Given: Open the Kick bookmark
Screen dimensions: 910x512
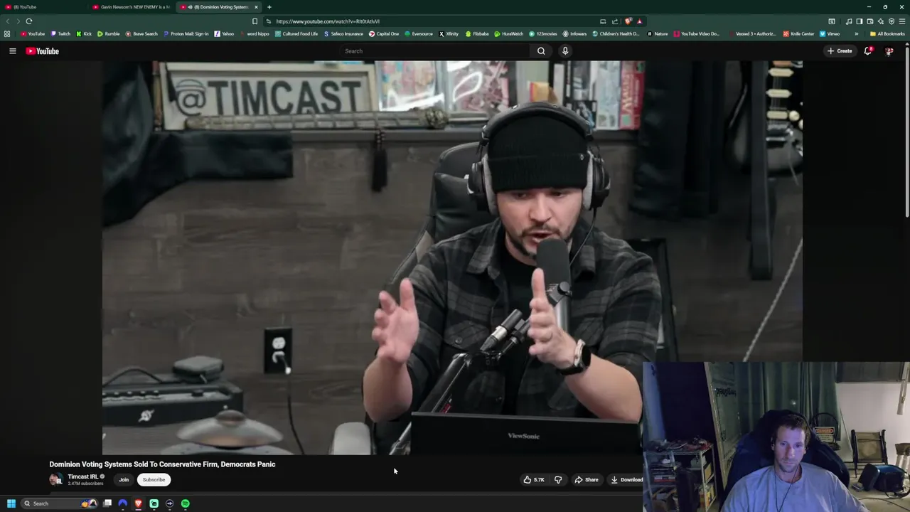Looking at the screenshot, I should pyautogui.click(x=84, y=33).
